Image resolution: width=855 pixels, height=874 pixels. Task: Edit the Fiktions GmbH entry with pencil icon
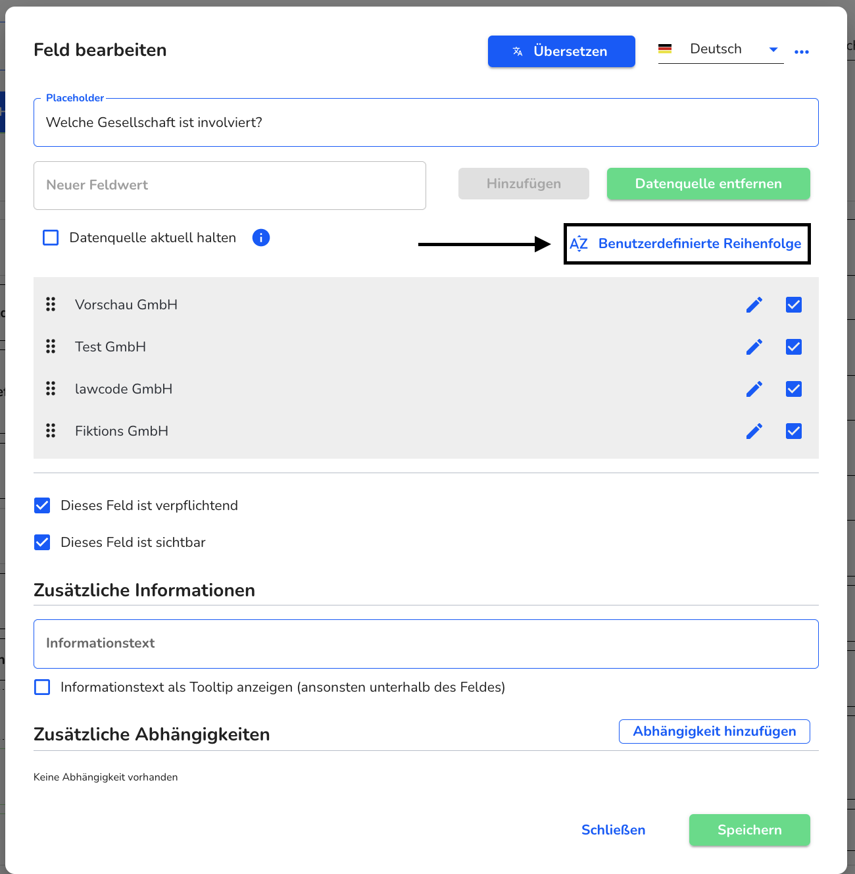[754, 431]
